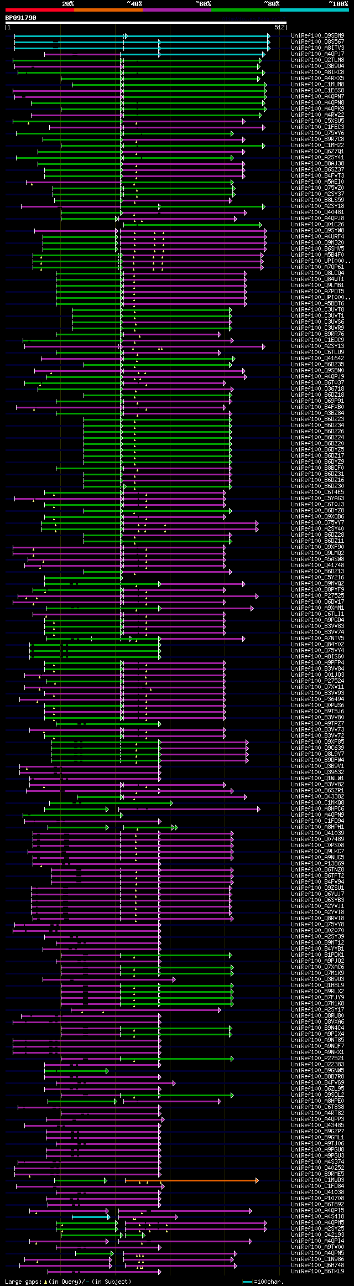
Task: Select label UniRef100_B4FVT3
Action: coord(317,176)
